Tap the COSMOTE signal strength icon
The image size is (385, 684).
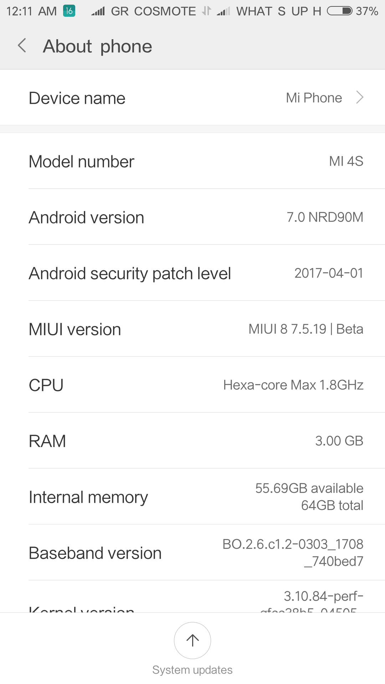pos(98,11)
